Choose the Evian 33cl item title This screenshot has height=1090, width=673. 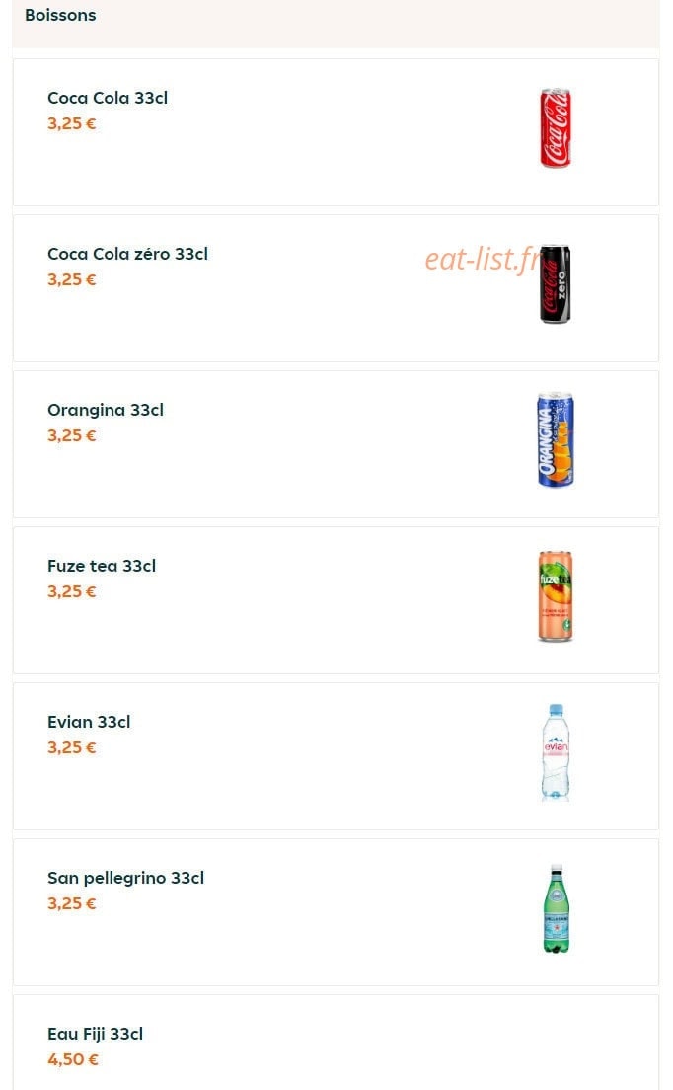pos(89,722)
